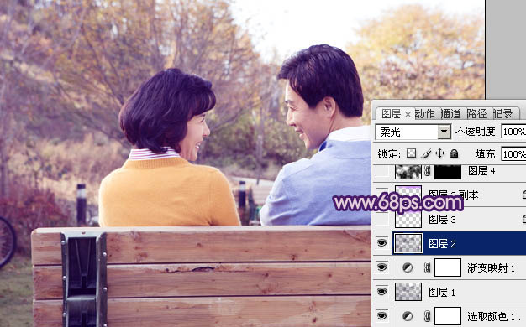Select the 图层 2 thumbnail
The image size is (526, 327).
408,243
